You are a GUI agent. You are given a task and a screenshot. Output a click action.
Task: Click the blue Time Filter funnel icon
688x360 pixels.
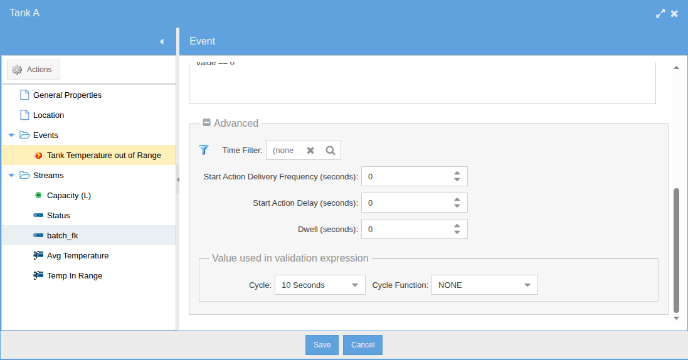tap(204, 150)
